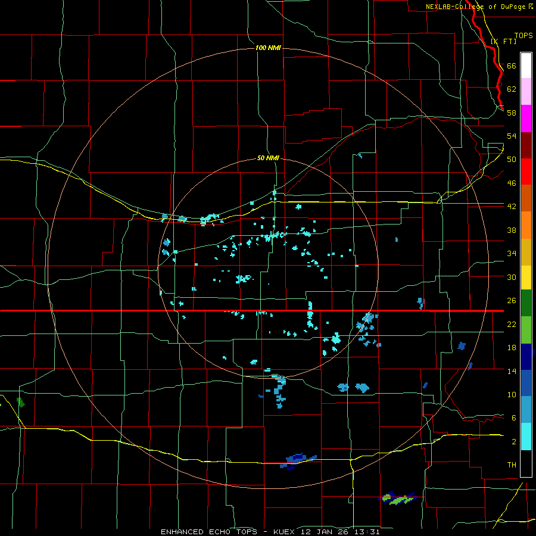Click the legend value 42
Image resolution: width=536 pixels, height=536 pixels.
click(512, 206)
